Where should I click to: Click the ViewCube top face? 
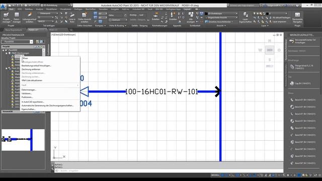click(x=270, y=50)
